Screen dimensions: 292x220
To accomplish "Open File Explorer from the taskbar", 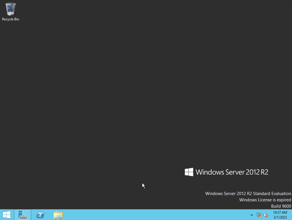I will 58,215.
